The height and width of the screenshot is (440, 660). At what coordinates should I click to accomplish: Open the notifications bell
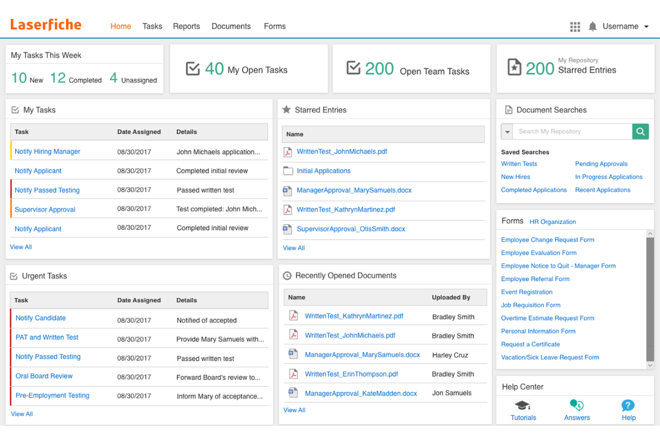593,27
